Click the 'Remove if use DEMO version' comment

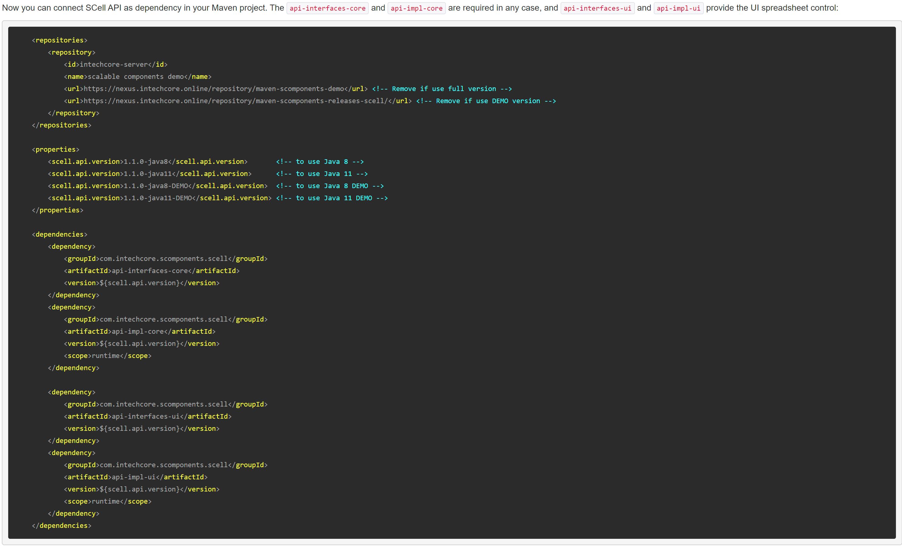pyautogui.click(x=486, y=101)
